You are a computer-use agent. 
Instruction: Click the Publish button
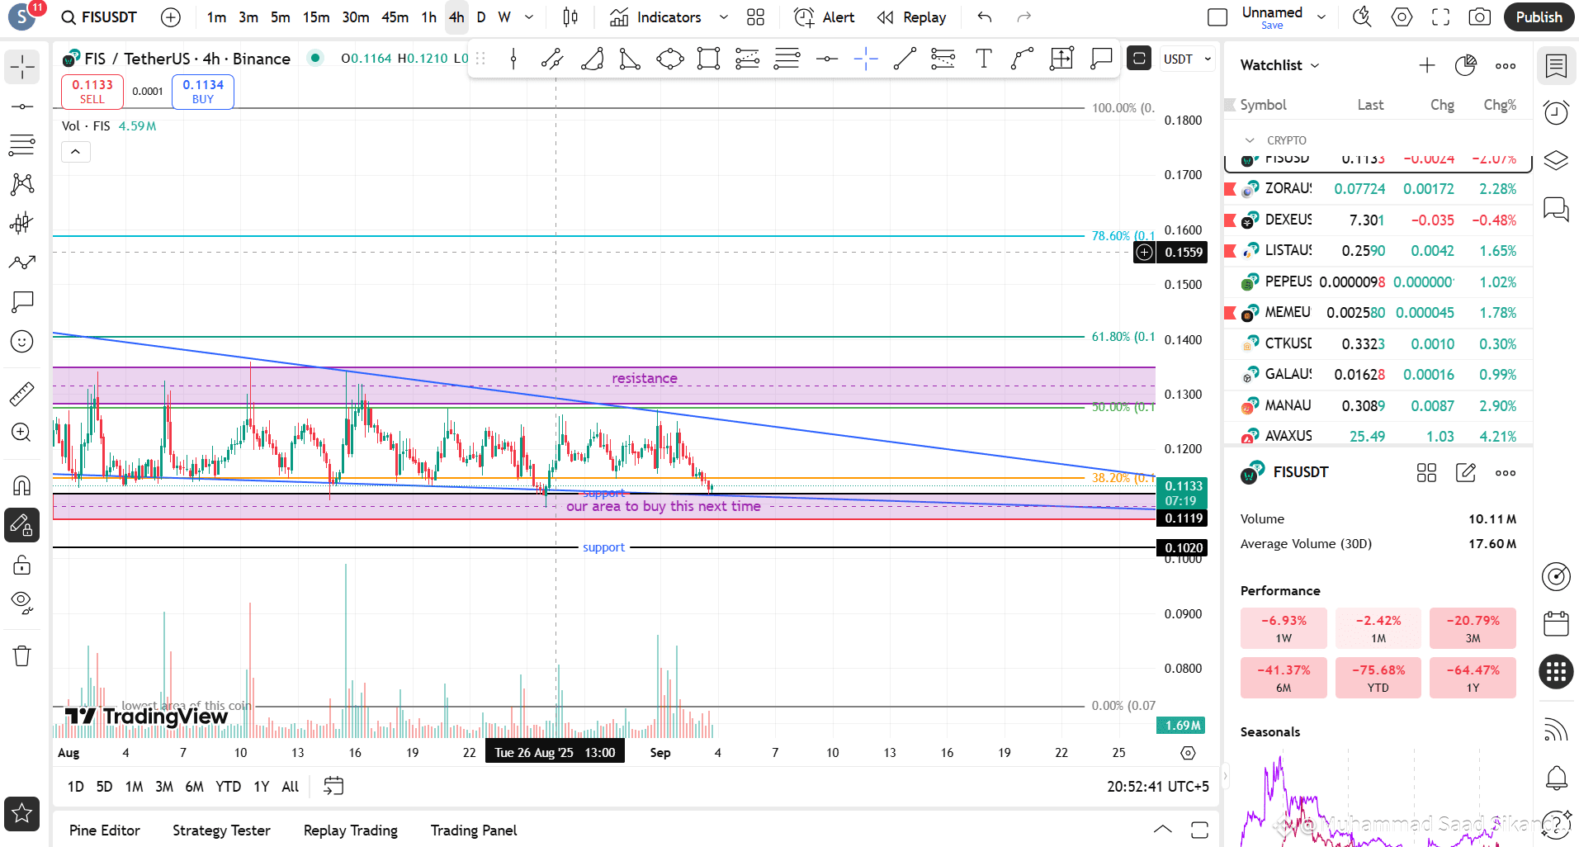click(x=1539, y=17)
